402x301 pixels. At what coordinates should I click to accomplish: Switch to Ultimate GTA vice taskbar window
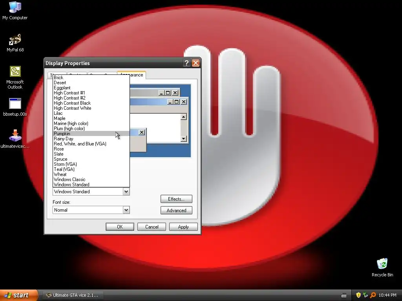(73, 295)
